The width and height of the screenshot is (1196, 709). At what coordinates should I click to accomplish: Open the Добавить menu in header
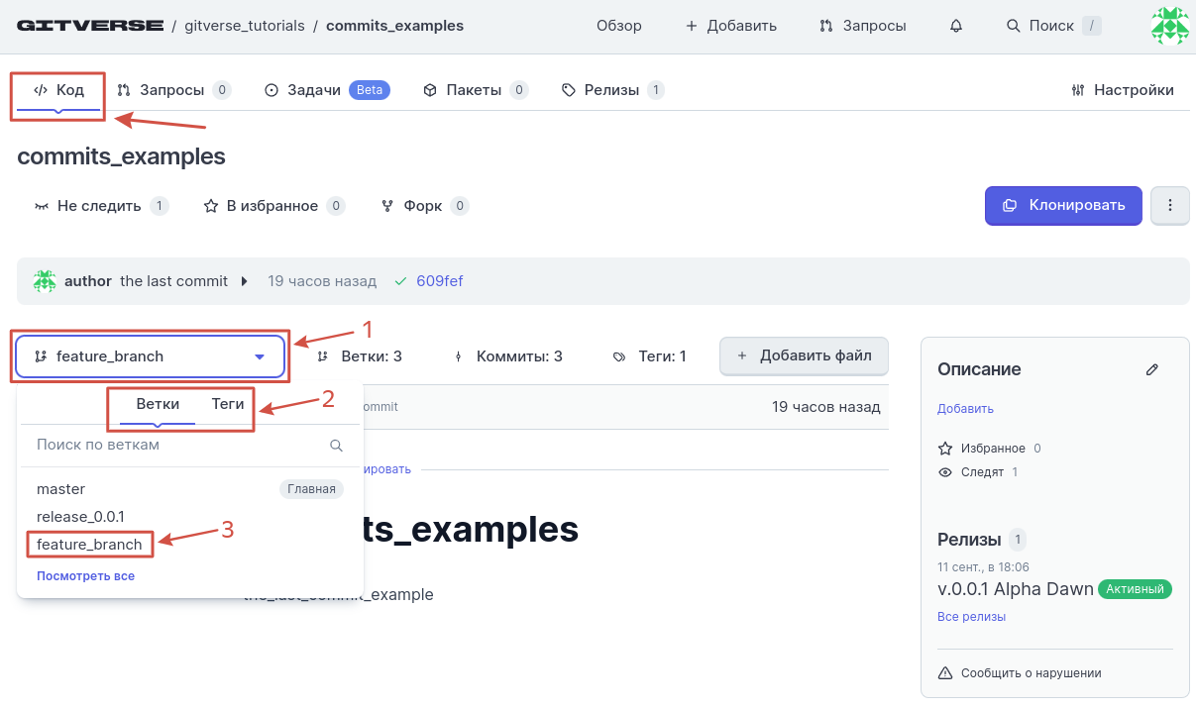coord(731,26)
